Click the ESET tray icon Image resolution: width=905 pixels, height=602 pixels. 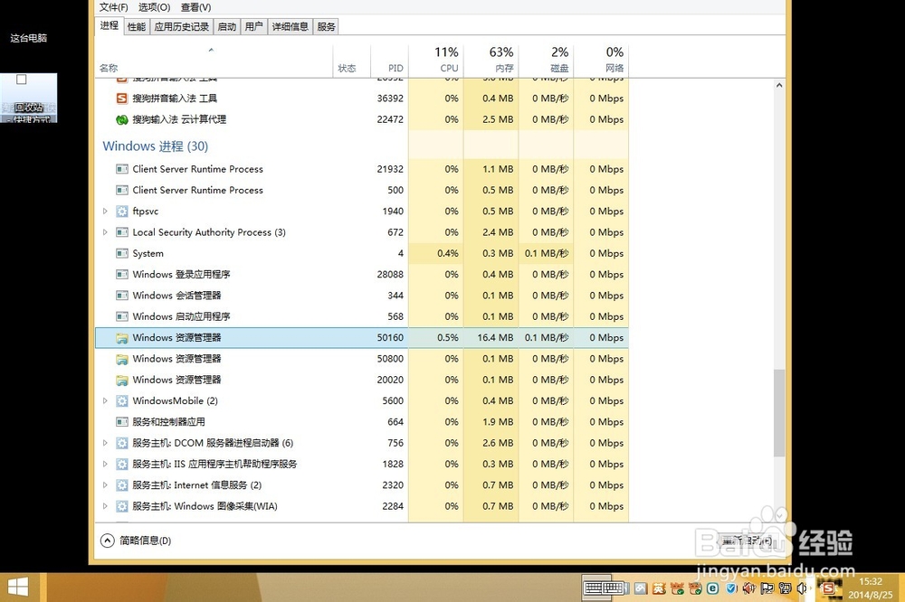click(x=713, y=588)
